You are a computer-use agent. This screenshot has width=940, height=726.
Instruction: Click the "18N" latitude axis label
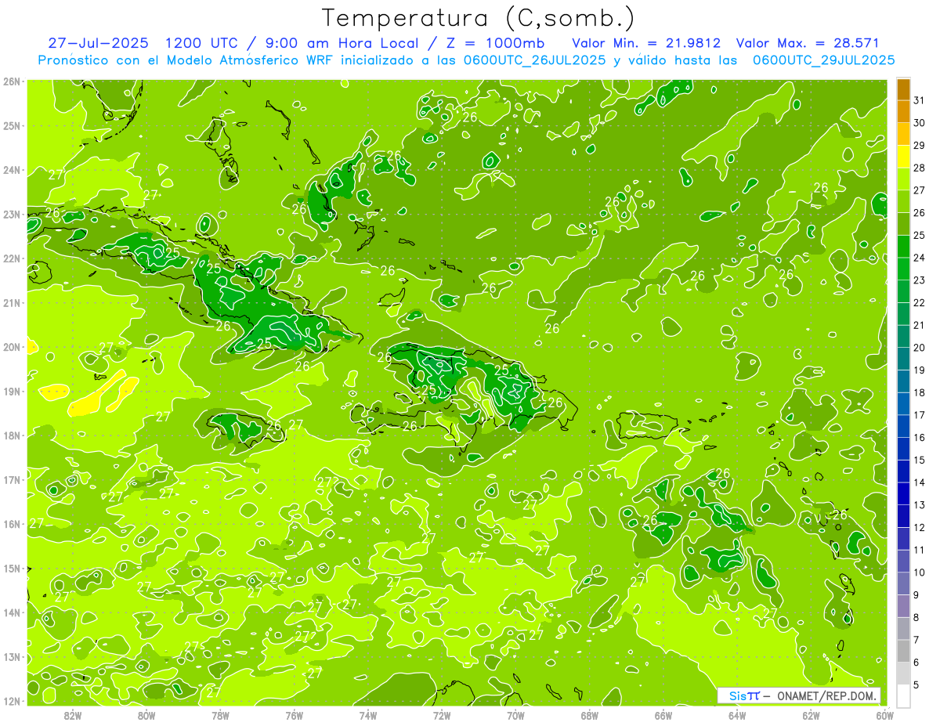coord(11,435)
